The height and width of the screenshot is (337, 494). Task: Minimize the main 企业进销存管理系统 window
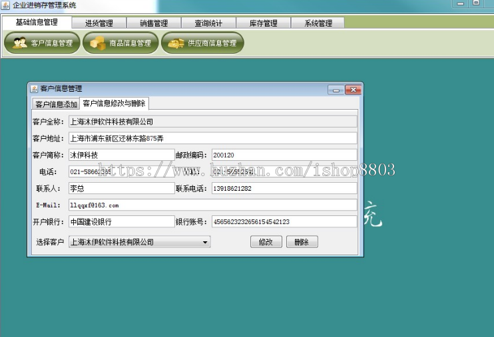tap(460, 3)
